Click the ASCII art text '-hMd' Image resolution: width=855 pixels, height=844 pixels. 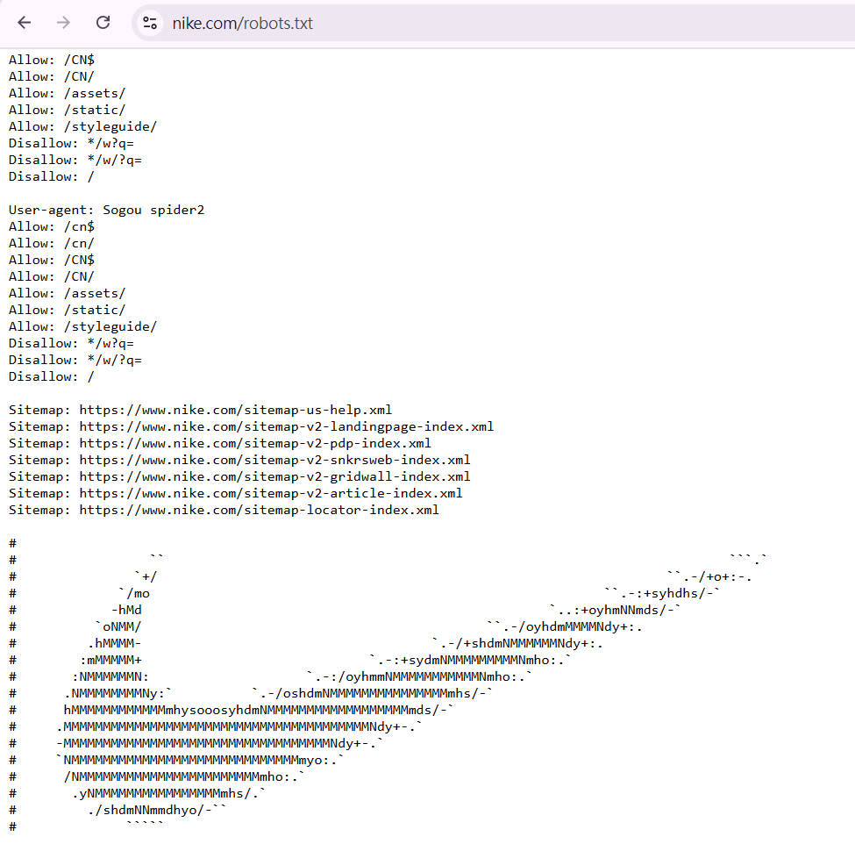click(126, 610)
